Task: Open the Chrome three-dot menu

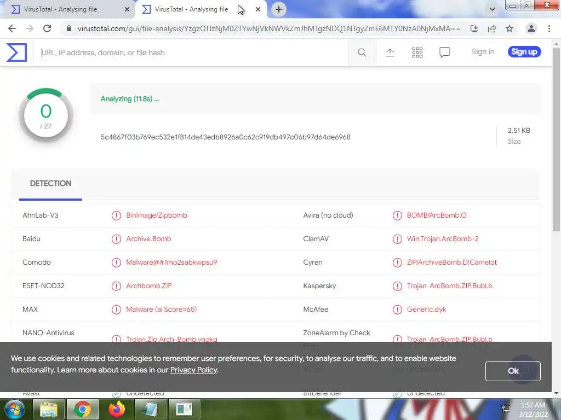Action: 549,28
